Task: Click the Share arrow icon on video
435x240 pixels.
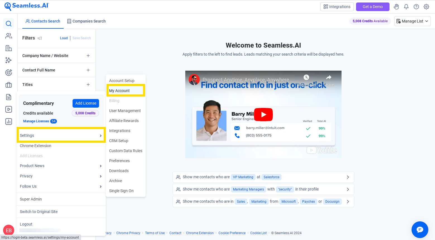Action: tap(329, 77)
